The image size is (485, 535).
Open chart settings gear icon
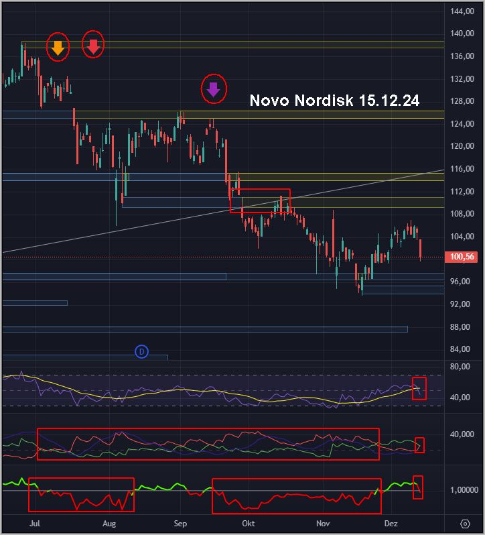466,523
